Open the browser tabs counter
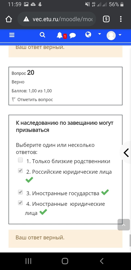 106,19
